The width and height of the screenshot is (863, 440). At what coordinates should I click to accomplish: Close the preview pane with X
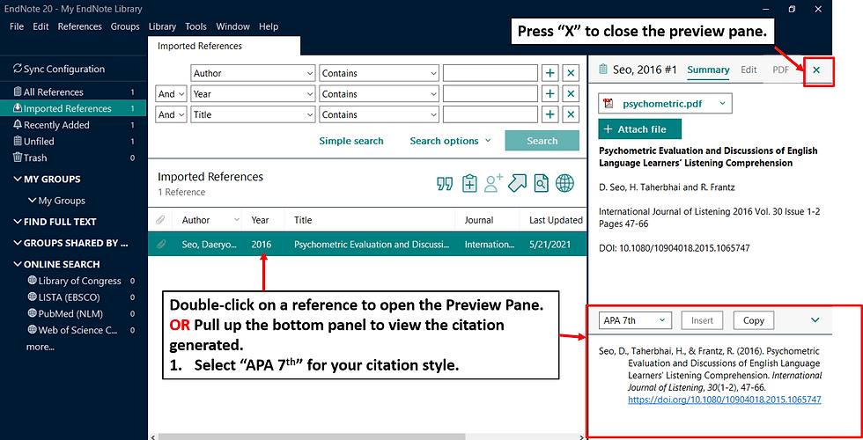click(x=817, y=70)
